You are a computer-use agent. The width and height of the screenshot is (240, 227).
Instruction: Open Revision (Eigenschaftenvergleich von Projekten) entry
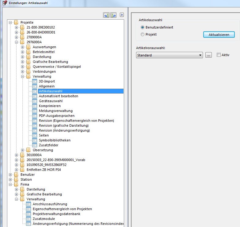pyautogui.click(x=76, y=121)
